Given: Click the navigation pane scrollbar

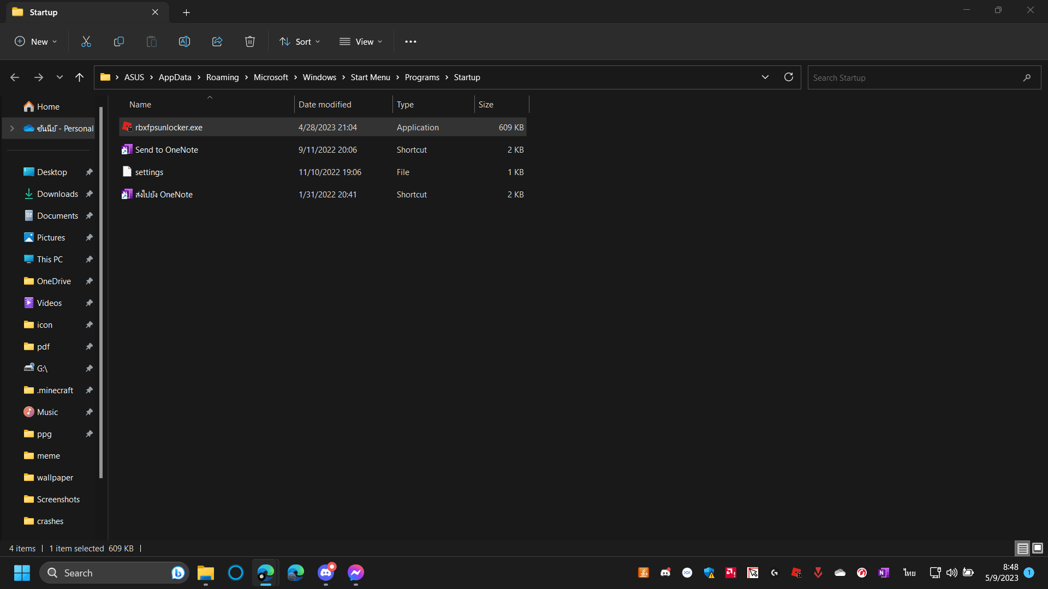Looking at the screenshot, I should [101, 292].
